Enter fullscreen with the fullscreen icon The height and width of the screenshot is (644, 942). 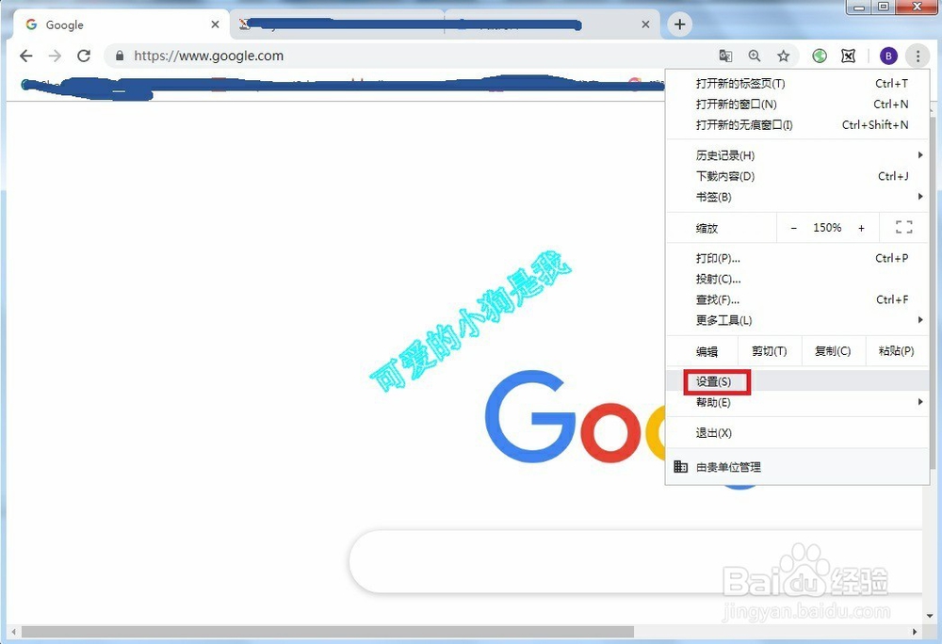[903, 227]
